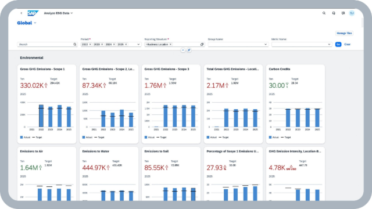Image resolution: width=372 pixels, height=209 pixels.
Task: Open the Analyze ESG Data menu
Action: point(58,13)
